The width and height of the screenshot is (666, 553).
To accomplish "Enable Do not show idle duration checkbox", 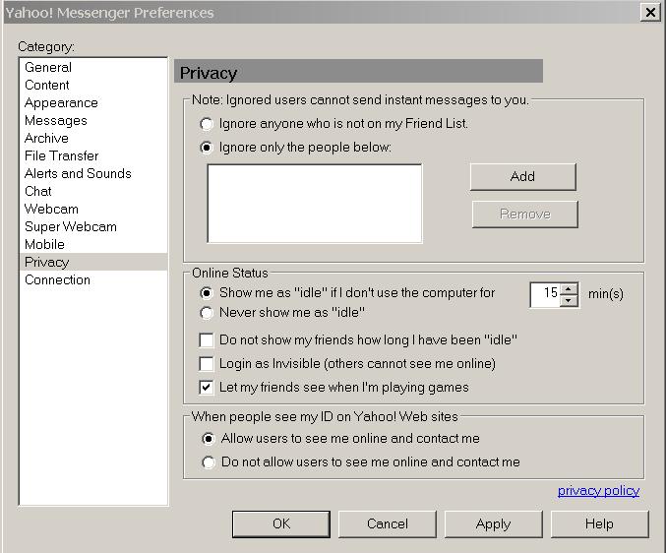I will click(207, 340).
